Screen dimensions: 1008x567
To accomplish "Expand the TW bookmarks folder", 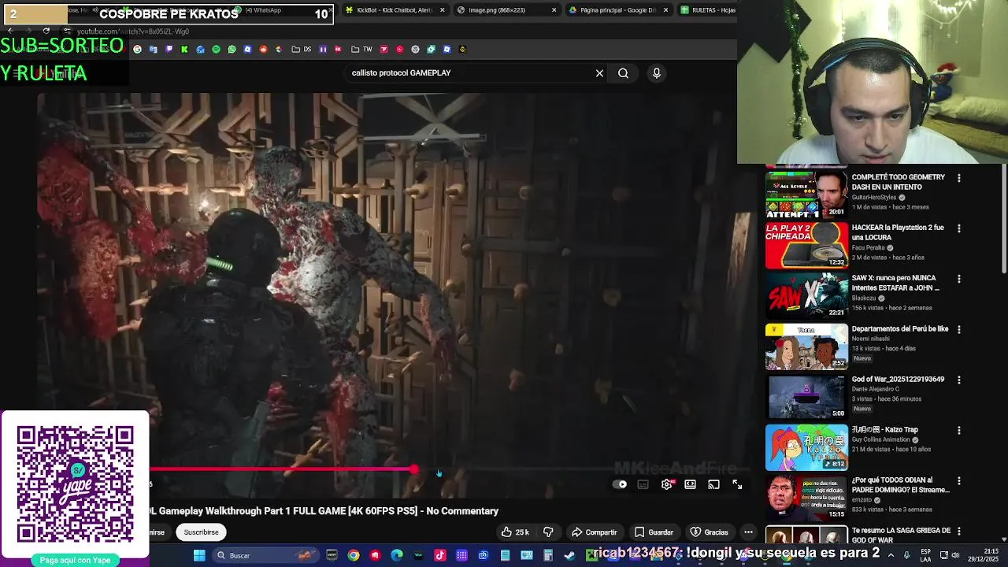I will pyautogui.click(x=362, y=50).
